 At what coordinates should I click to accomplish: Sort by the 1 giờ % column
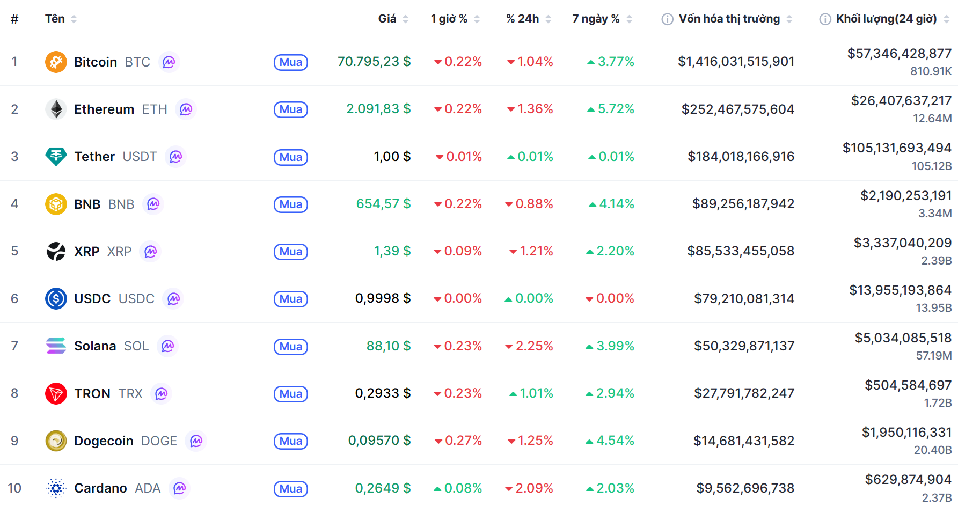tap(455, 19)
